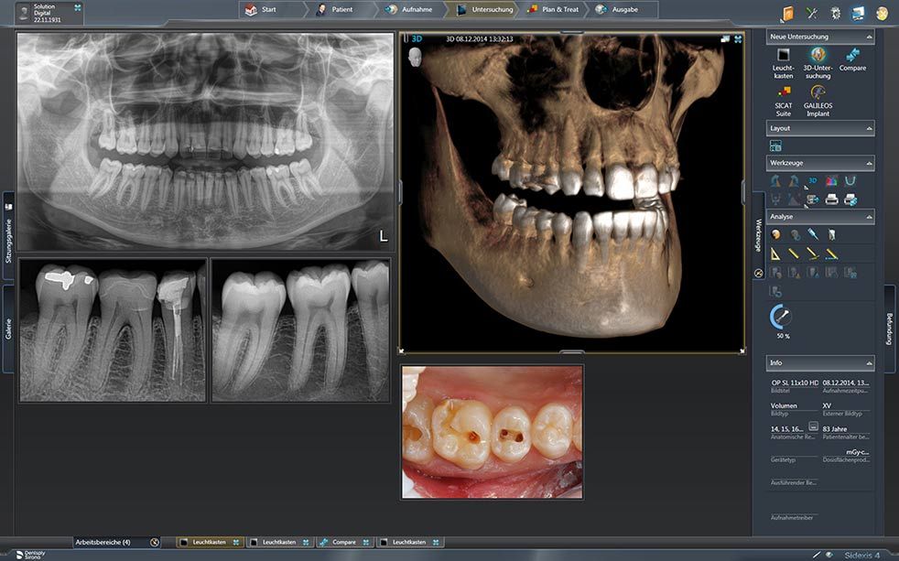The width and height of the screenshot is (899, 561).
Task: Switch to the second Leuchtkasten workspace
Action: pos(279,542)
